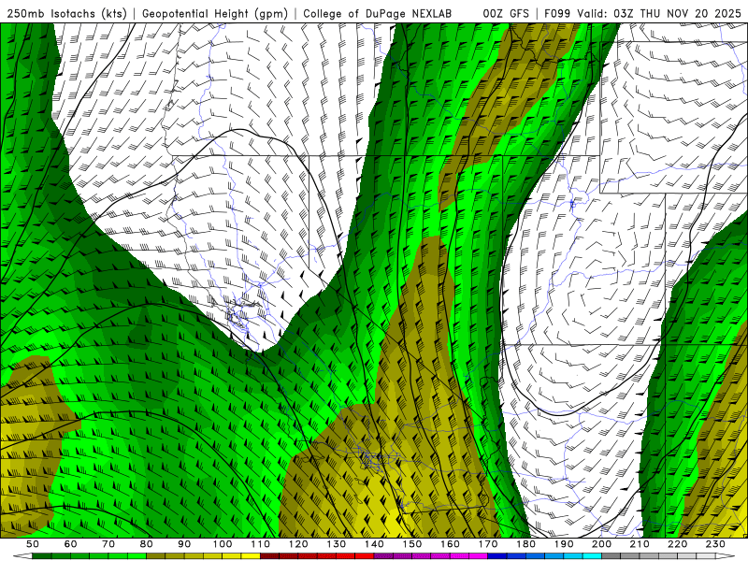
Task: Click the 110 knot label on color bar
Action: click(x=260, y=544)
